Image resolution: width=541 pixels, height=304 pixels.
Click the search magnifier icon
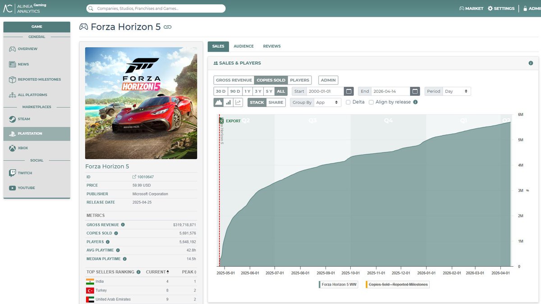[92, 9]
